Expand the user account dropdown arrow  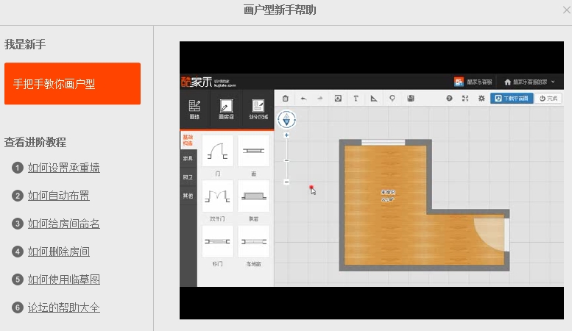click(x=553, y=82)
